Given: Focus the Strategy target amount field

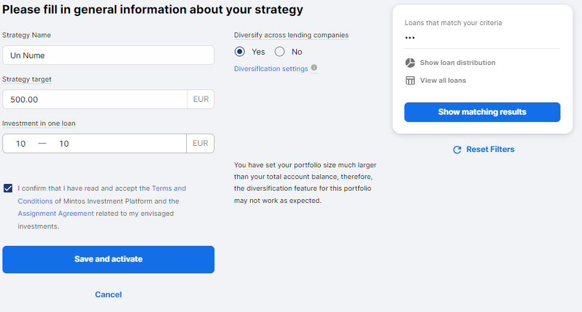Looking at the screenshot, I should point(95,99).
